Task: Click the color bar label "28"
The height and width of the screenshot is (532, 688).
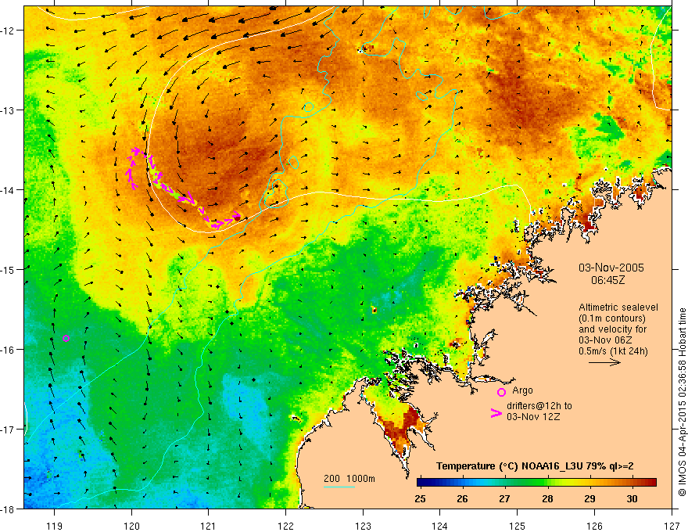Action: pyautogui.click(x=547, y=498)
